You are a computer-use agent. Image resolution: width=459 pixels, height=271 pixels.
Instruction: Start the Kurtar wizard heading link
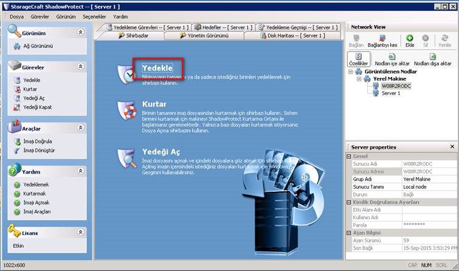click(154, 104)
